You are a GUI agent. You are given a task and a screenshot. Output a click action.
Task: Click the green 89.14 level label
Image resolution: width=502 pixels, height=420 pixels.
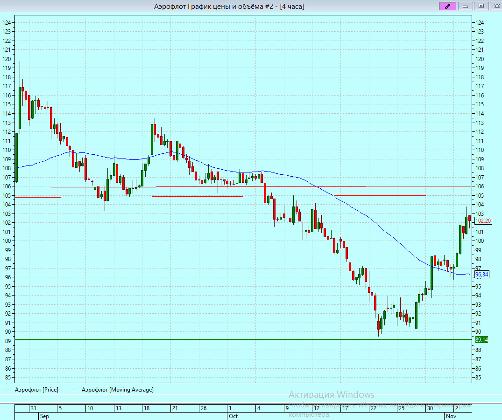coord(481,340)
